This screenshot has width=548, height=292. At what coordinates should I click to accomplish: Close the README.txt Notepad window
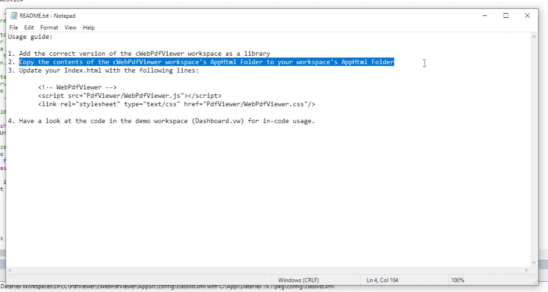pos(527,15)
